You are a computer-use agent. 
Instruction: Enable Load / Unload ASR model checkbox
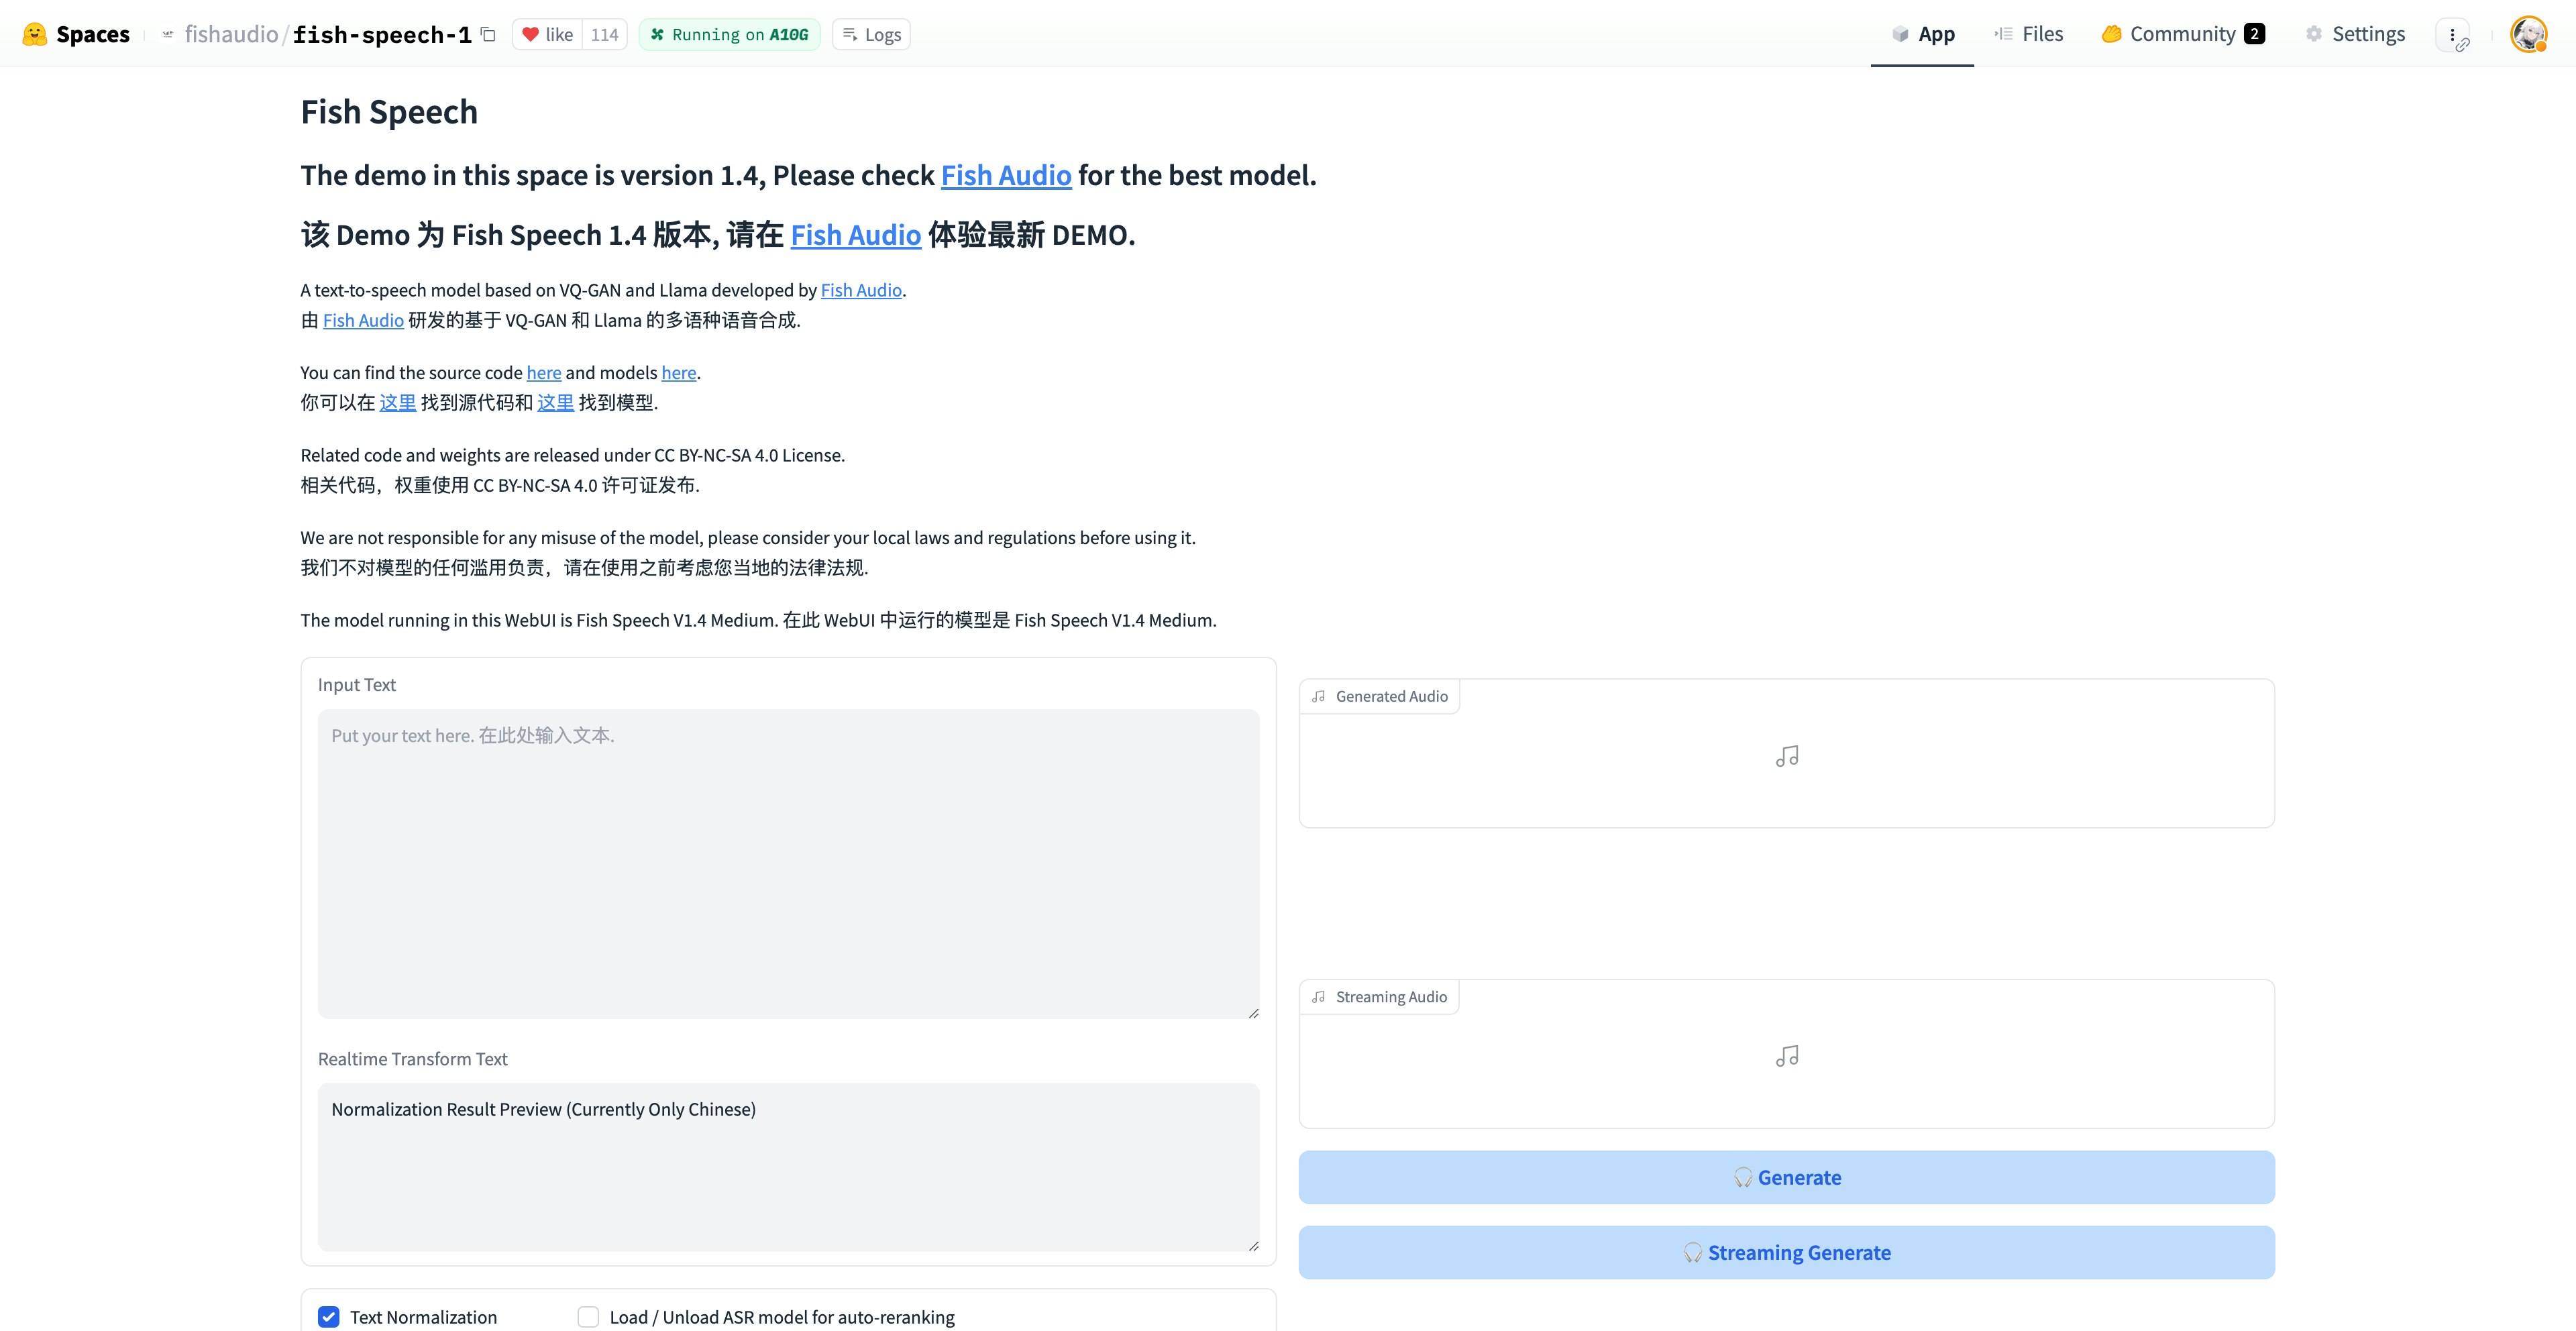[588, 1317]
